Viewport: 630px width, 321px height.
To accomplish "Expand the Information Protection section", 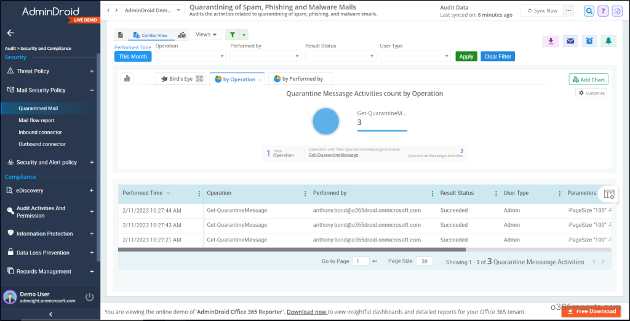I will [x=92, y=234].
